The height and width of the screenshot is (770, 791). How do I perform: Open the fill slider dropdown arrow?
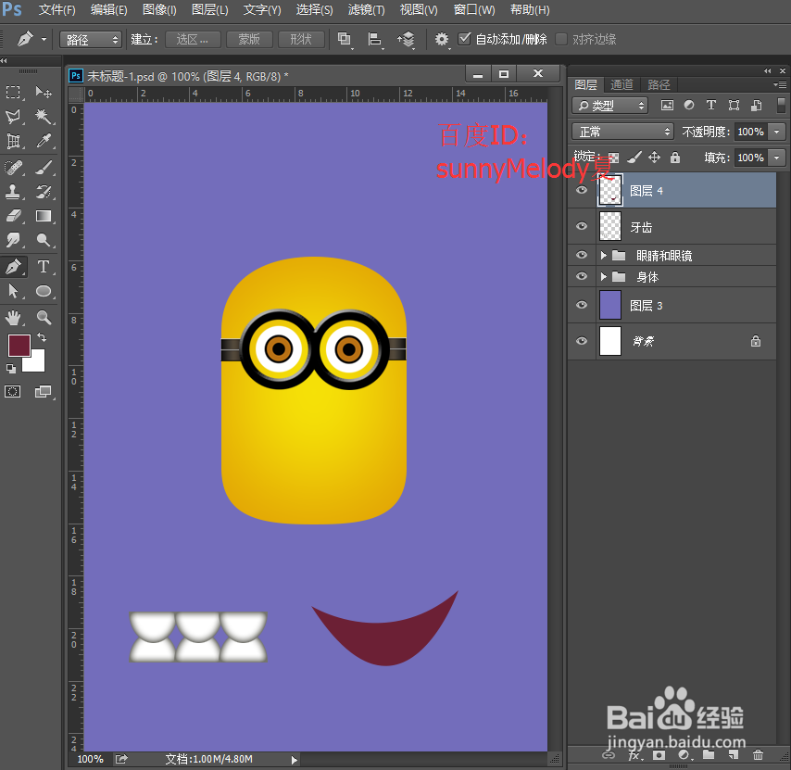click(x=777, y=158)
